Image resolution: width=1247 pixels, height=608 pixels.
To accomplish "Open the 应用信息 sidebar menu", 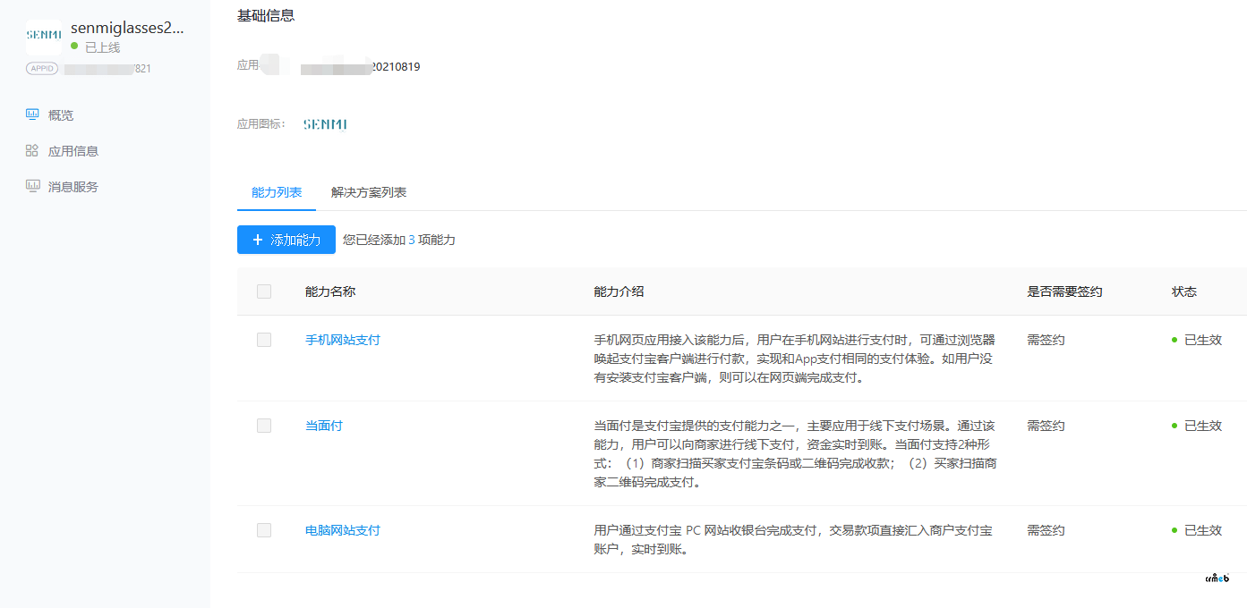I will click(x=73, y=150).
